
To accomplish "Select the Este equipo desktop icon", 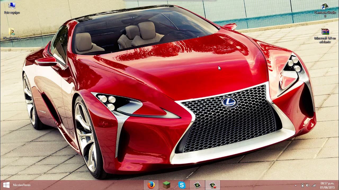I will pos(12,8).
